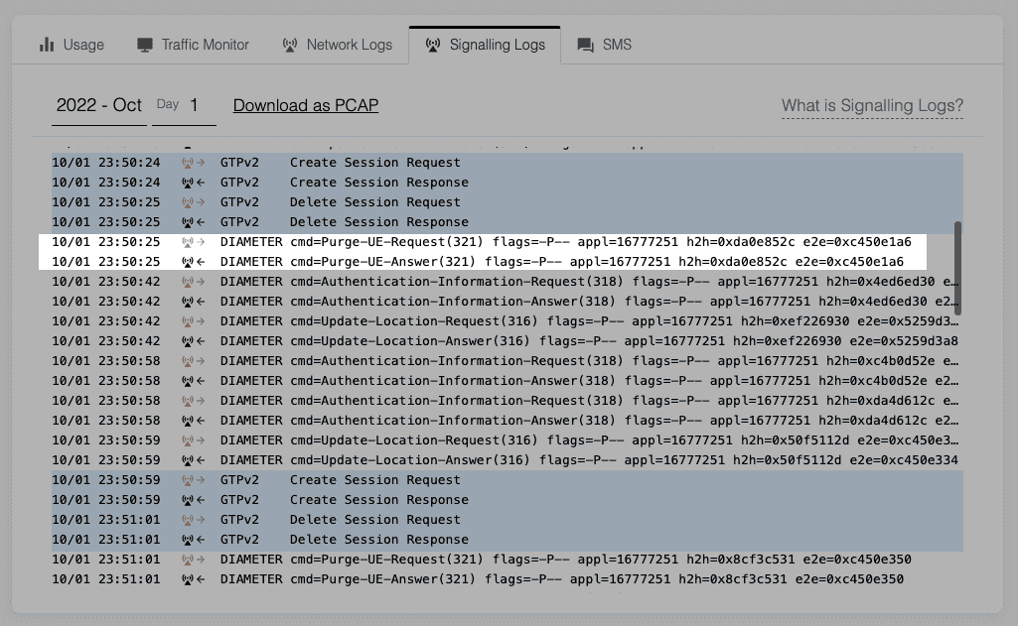Select Update-Location-Answer(316) e2e=0xc450e334 text
The width and height of the screenshot is (1018, 626).
coord(624,460)
